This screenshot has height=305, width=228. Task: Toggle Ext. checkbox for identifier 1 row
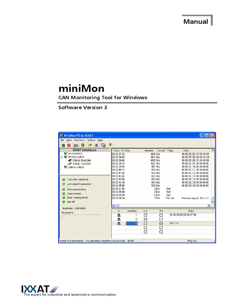pos(145,215)
